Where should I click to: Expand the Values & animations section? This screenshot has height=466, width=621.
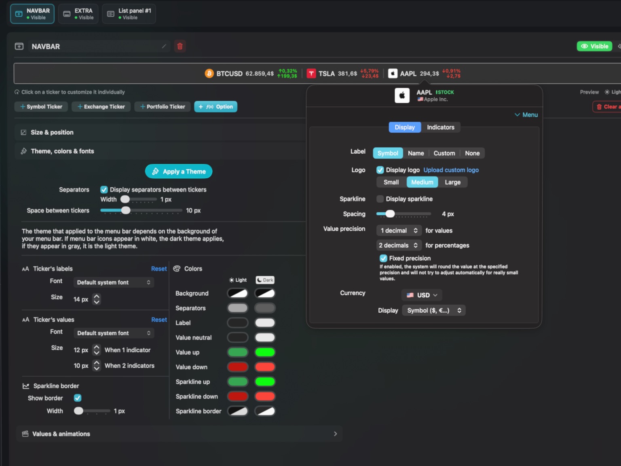tap(335, 434)
